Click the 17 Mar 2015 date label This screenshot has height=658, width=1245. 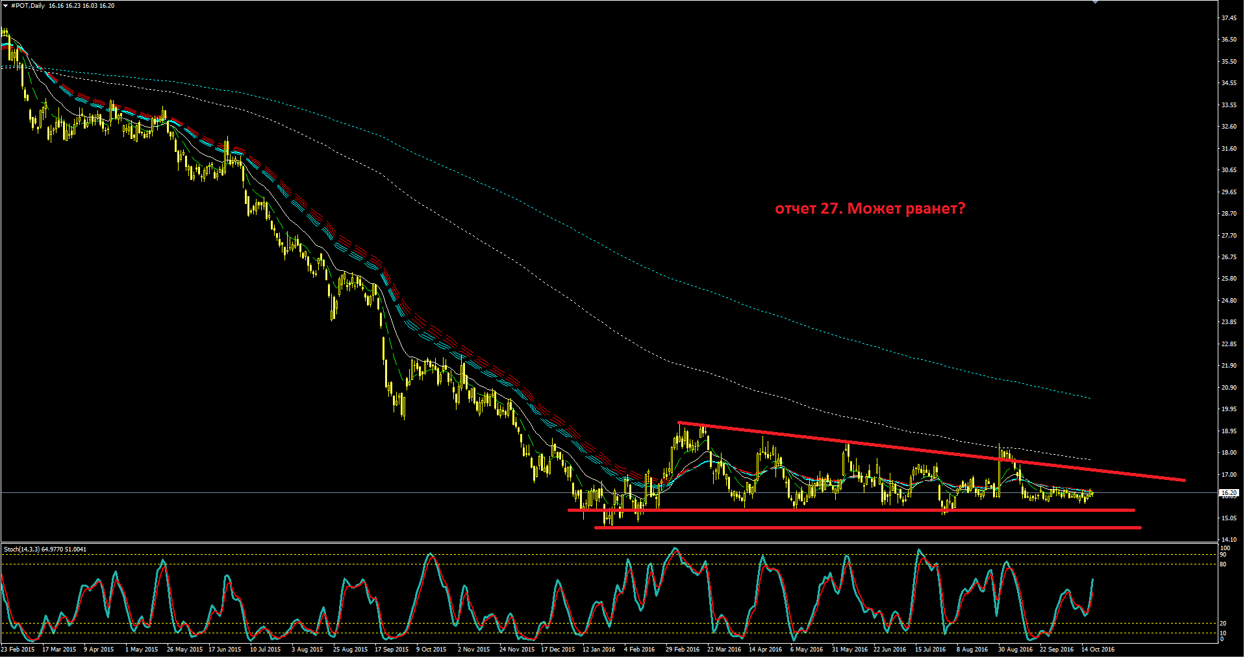pos(59,650)
